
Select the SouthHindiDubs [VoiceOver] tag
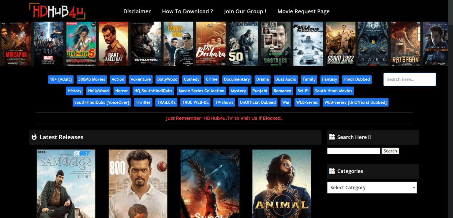102,102
